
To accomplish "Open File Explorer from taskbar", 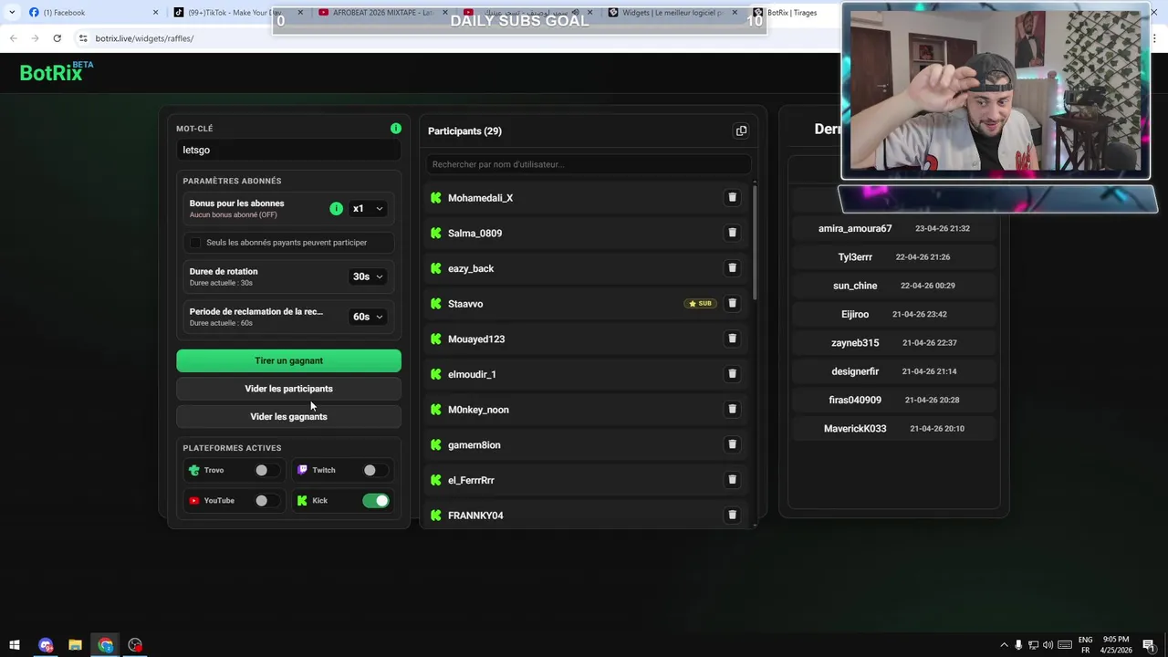I will (x=75, y=645).
